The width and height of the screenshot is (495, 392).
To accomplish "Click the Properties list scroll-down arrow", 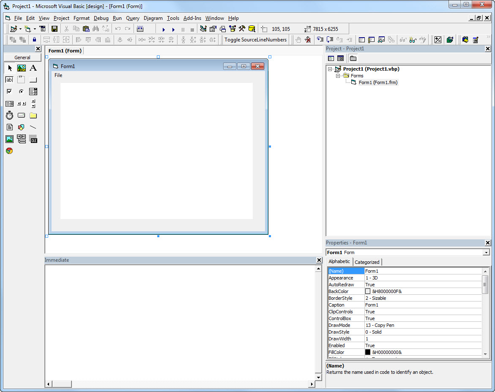I will tap(485, 354).
